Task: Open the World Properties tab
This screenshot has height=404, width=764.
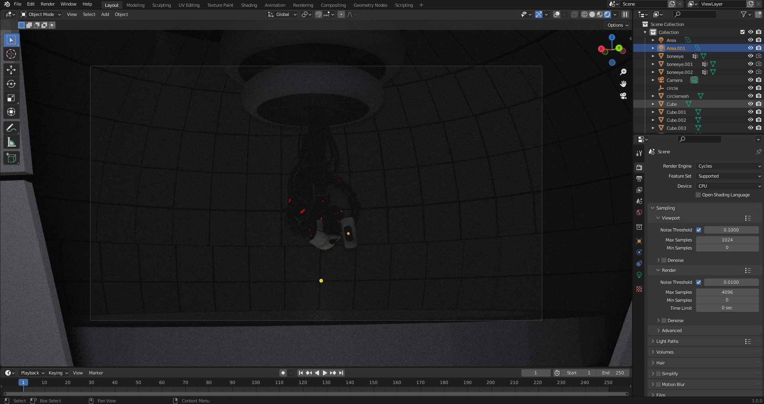Action: click(x=639, y=212)
